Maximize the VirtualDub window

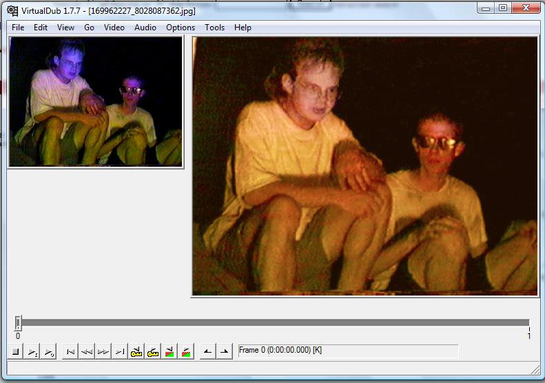point(503,8)
